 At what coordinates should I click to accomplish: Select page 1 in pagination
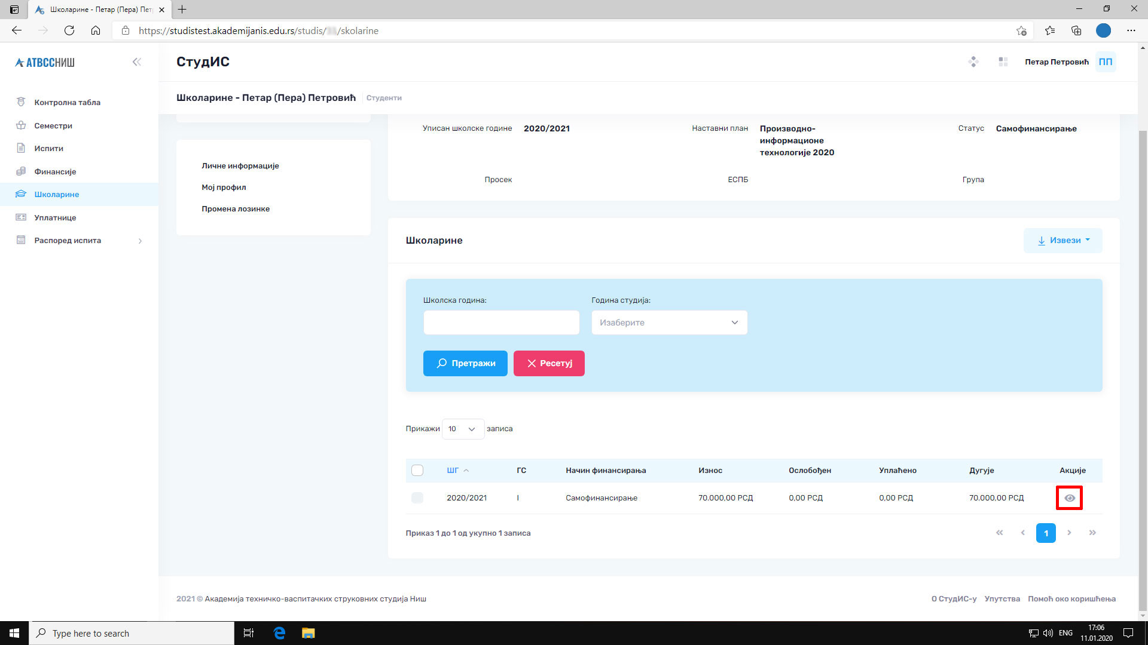tap(1046, 533)
